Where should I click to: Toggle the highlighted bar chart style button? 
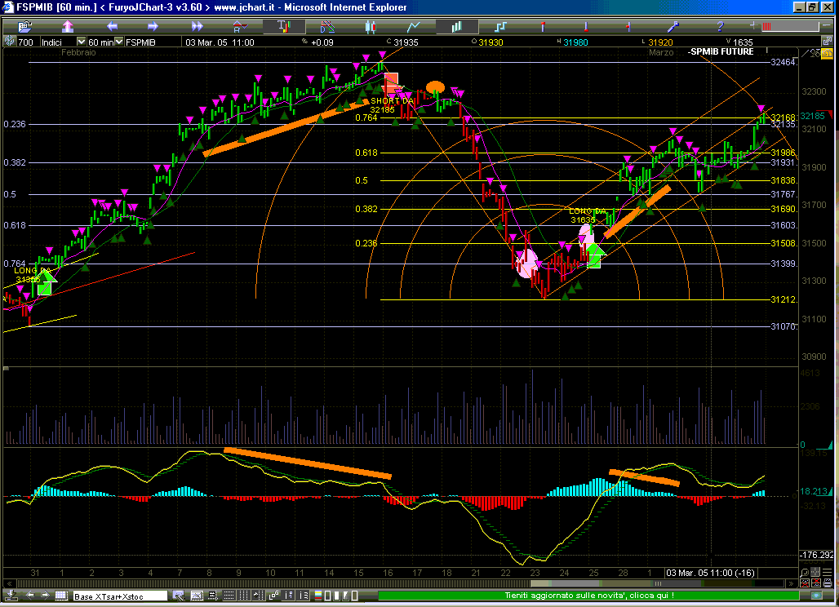(x=282, y=26)
